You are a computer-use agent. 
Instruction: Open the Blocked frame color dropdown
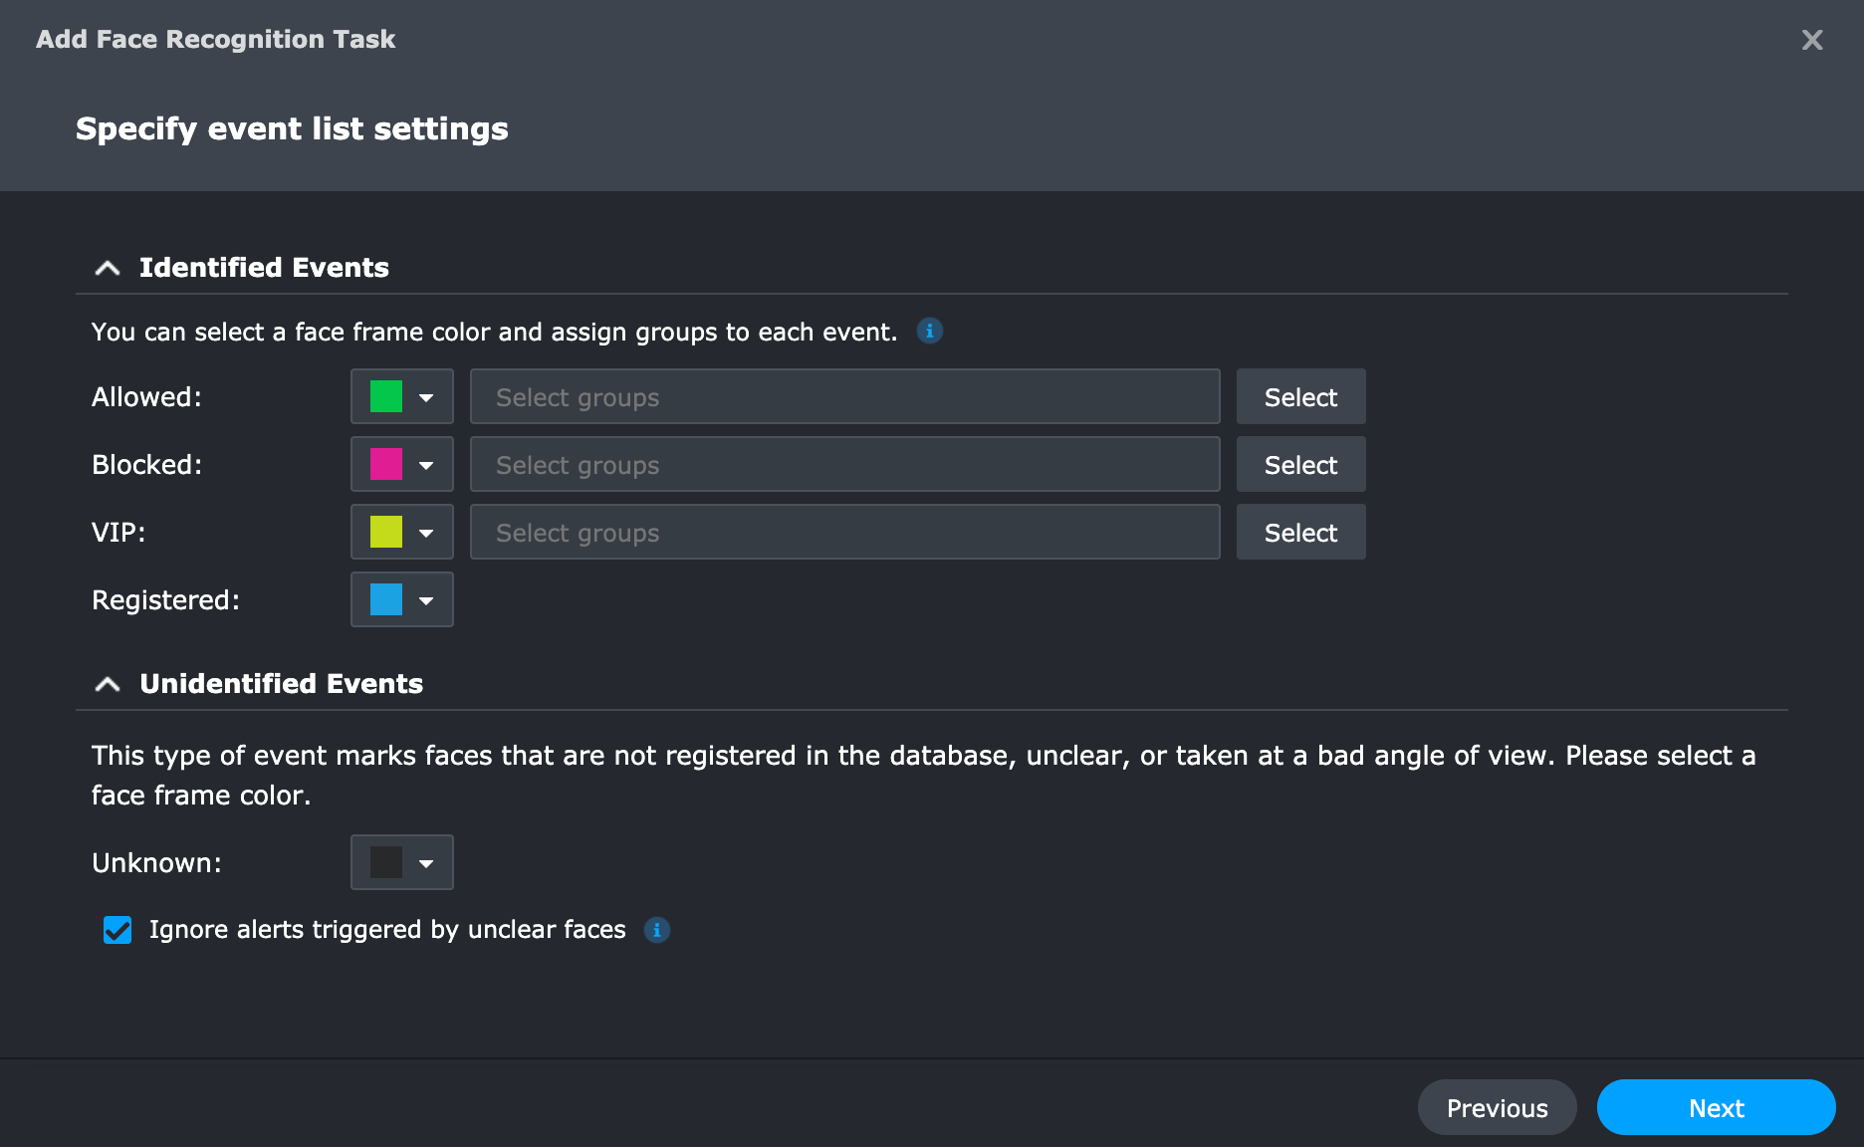402,464
